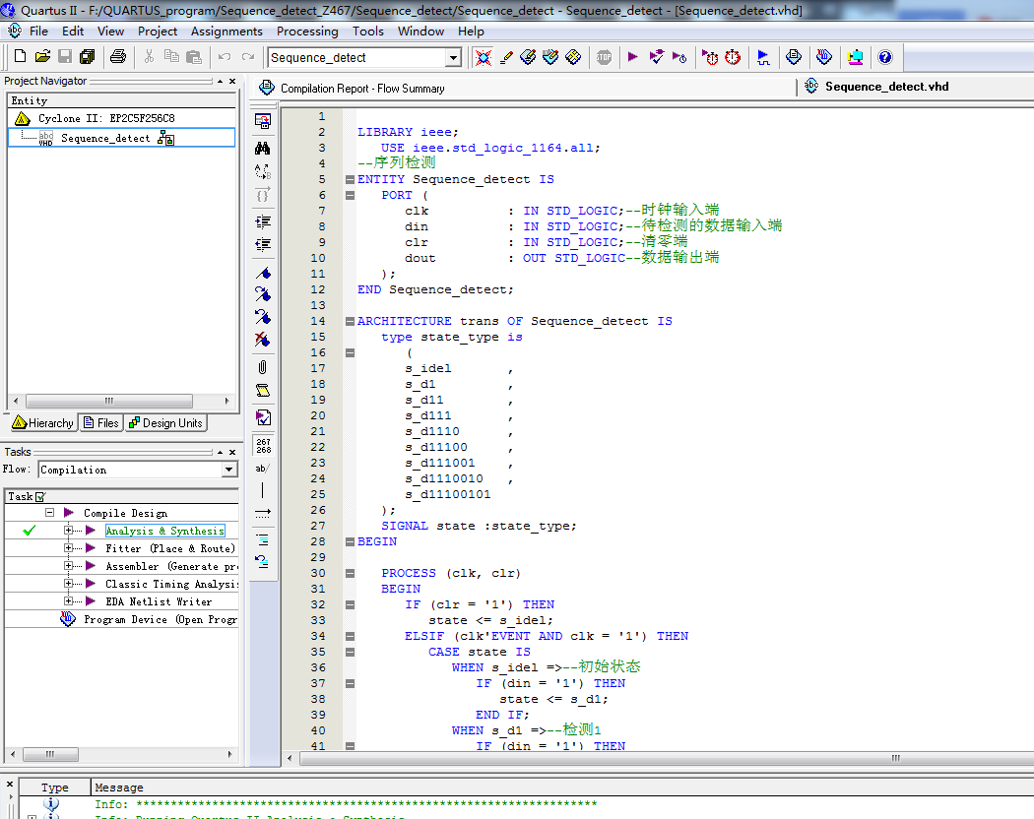Click the Save file icon
The height and width of the screenshot is (819, 1034).
tap(65, 58)
